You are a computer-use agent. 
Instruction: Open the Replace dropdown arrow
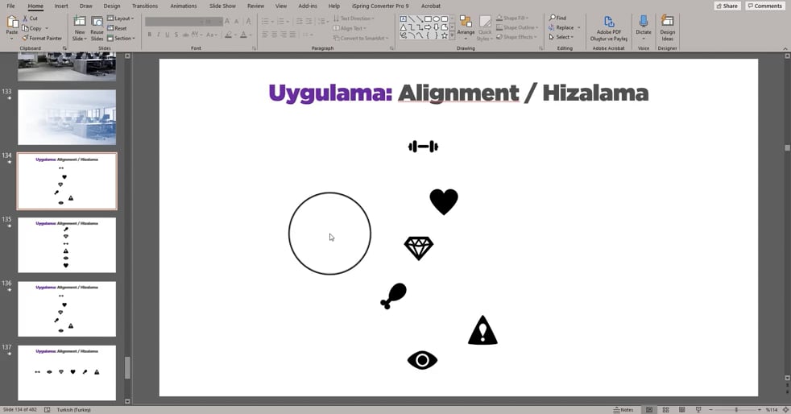[578, 27]
